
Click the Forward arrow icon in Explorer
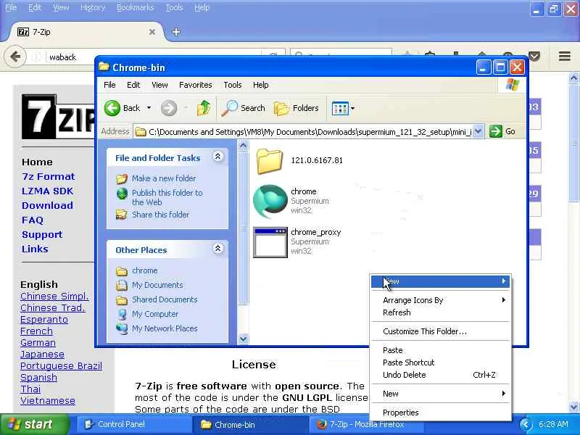click(x=169, y=108)
